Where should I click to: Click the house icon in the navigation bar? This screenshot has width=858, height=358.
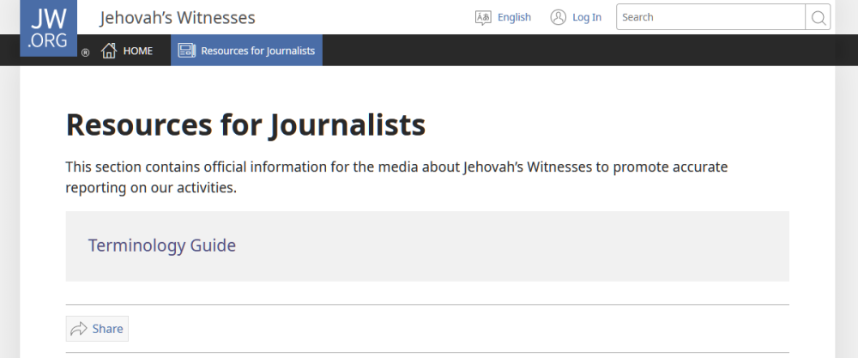(109, 51)
